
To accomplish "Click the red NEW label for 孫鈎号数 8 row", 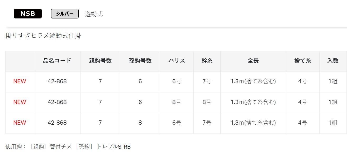I will coord(20,123).
